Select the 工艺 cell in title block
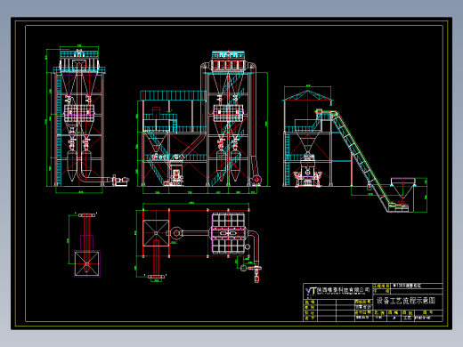The width and height of the screenshot is (463, 347). [408, 318]
